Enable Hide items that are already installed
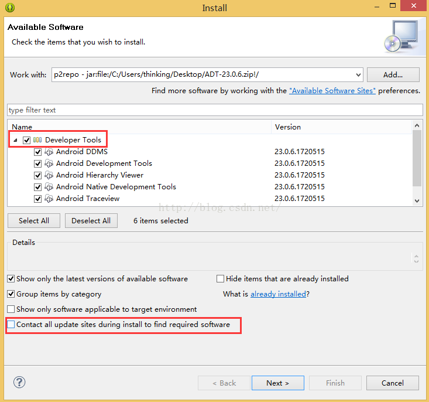 click(220, 279)
